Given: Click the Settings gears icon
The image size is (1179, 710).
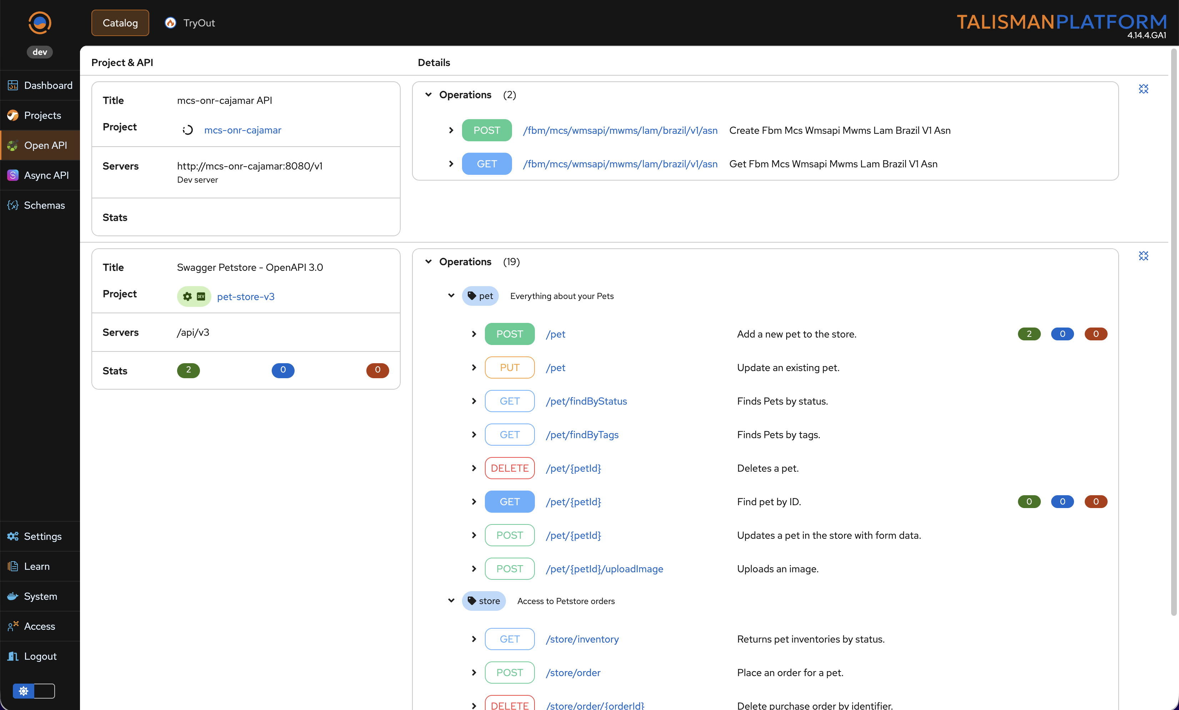Looking at the screenshot, I should pyautogui.click(x=13, y=537).
